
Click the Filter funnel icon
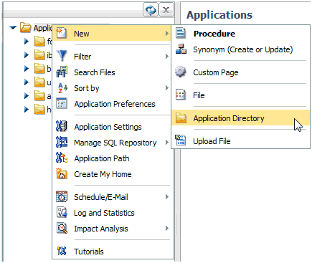pos(62,56)
